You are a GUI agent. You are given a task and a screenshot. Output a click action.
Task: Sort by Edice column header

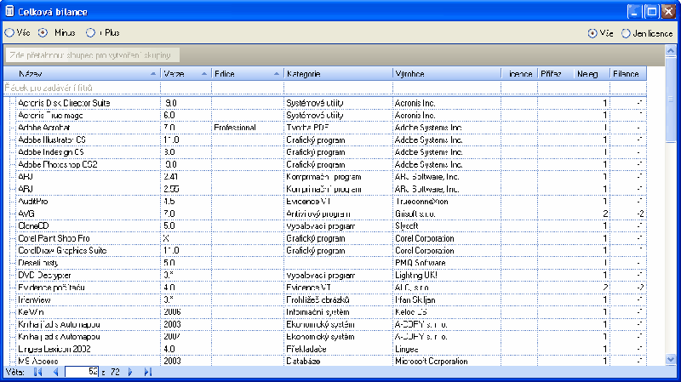tap(248, 74)
